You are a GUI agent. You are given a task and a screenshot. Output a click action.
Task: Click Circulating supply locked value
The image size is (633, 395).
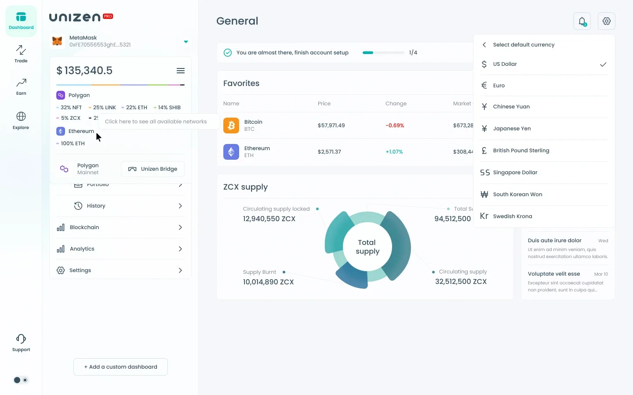point(269,219)
